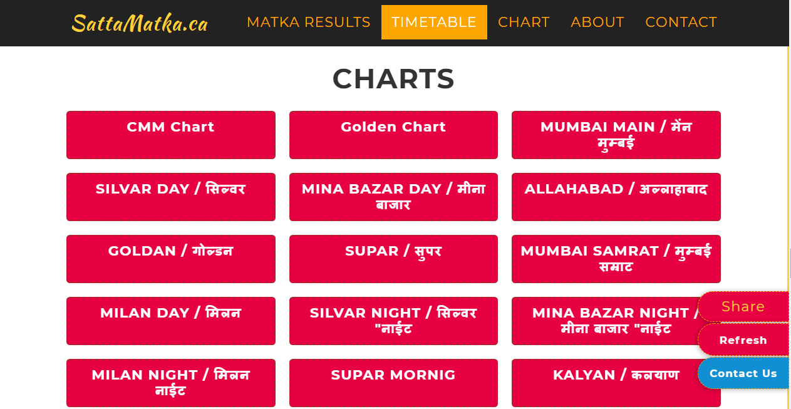
Task: View the MUMBAI MAIN chart
Action: point(616,135)
